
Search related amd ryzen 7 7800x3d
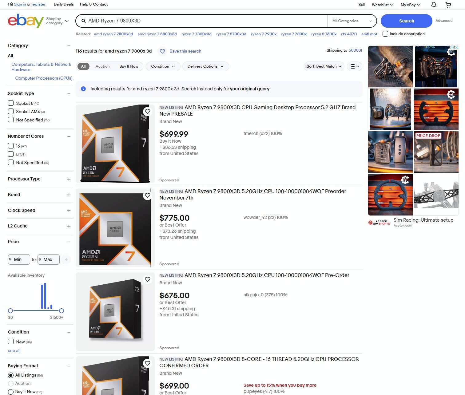tap(113, 34)
